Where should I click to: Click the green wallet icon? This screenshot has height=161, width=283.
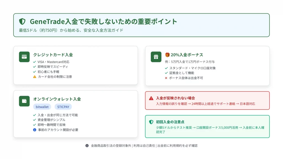point(24,101)
